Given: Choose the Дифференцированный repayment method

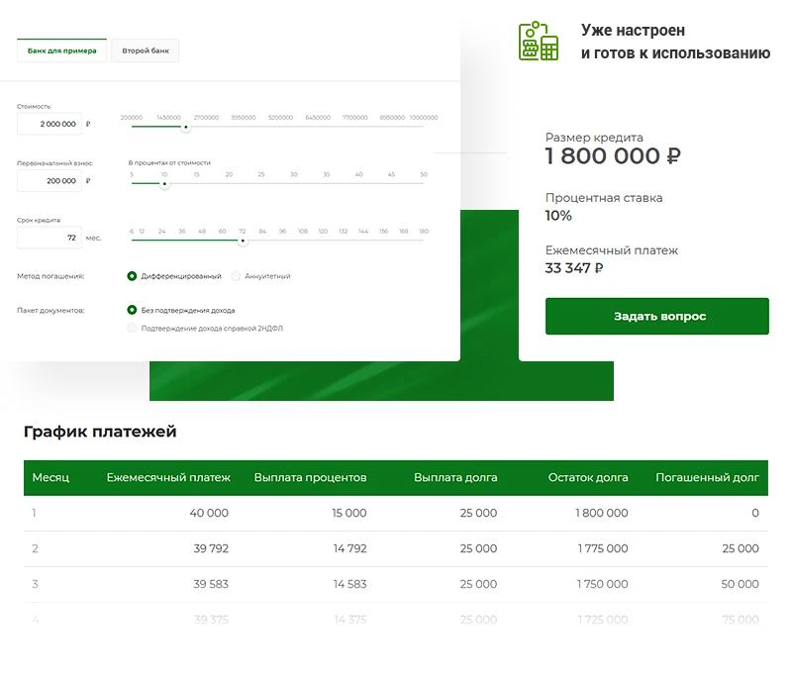Looking at the screenshot, I should pyautogui.click(x=133, y=276).
